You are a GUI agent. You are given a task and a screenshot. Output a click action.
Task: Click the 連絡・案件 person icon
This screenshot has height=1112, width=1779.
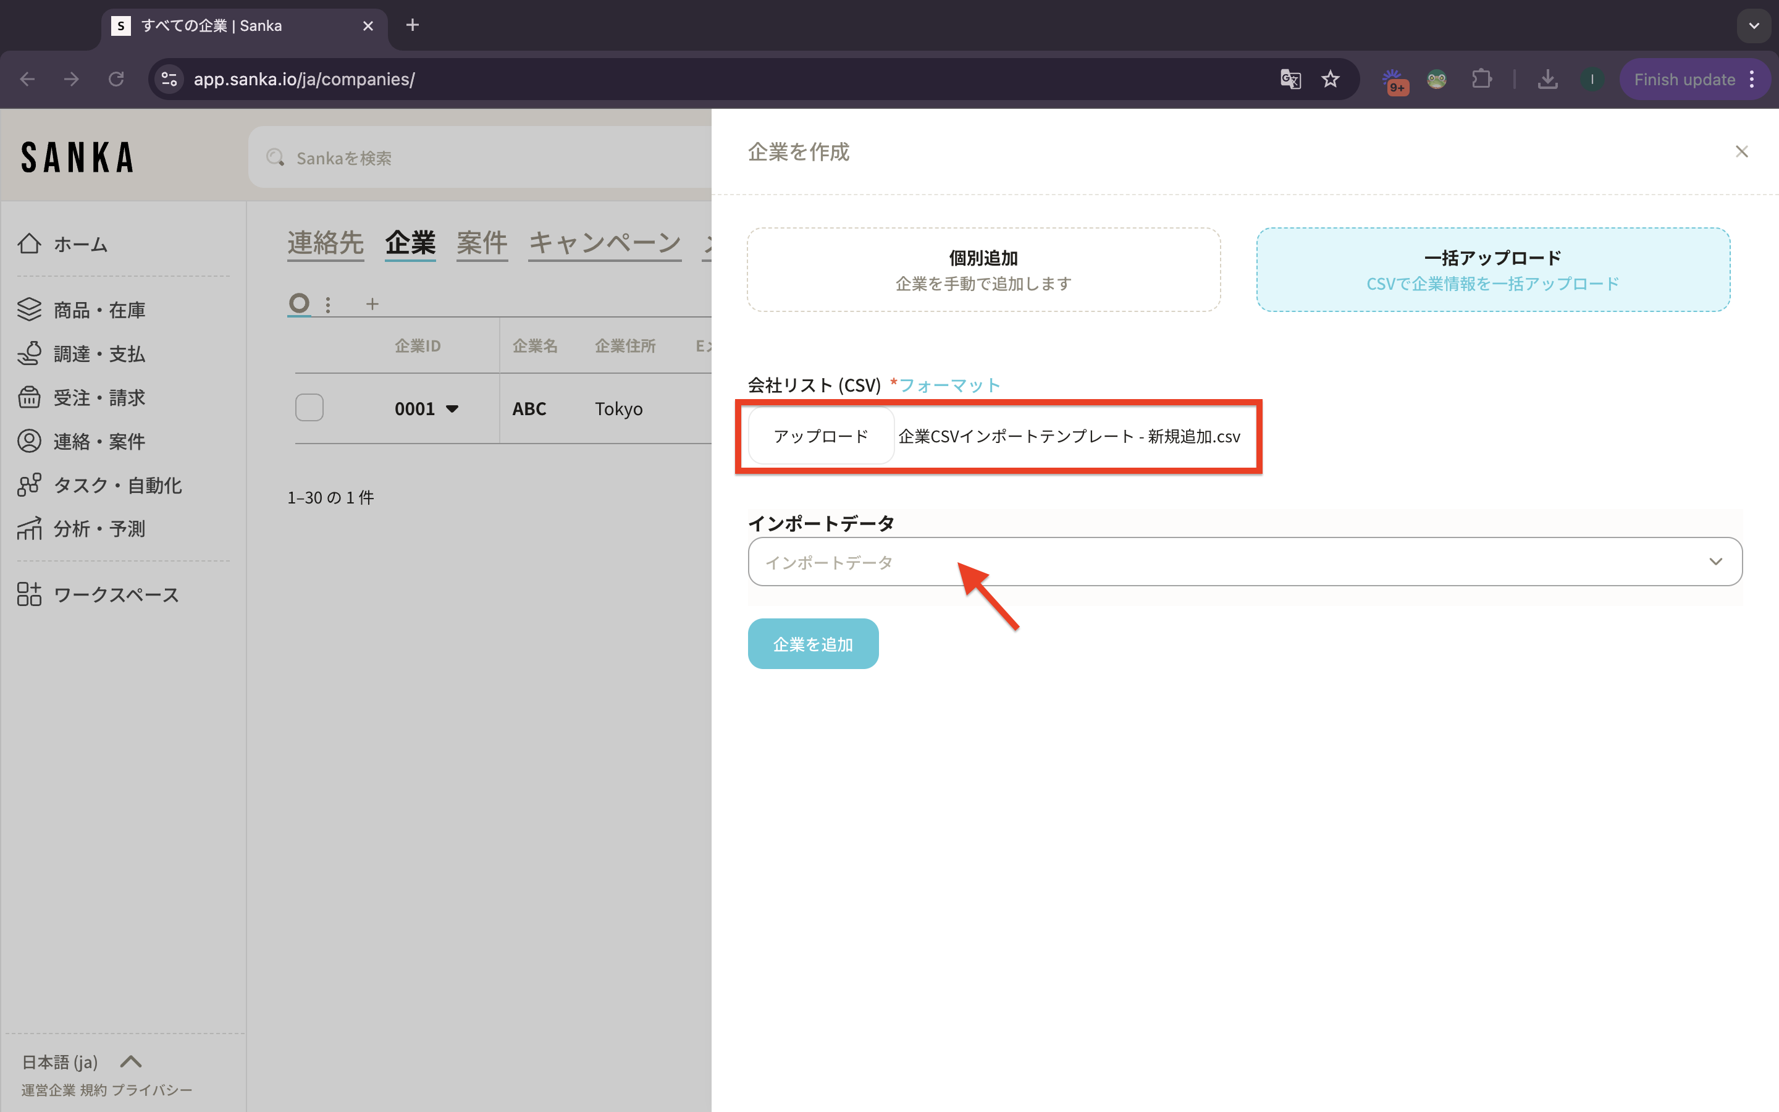tap(30, 441)
